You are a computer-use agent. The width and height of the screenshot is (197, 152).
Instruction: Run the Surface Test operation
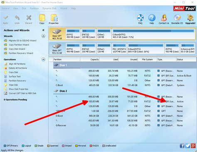pyautogui.click(x=12, y=77)
